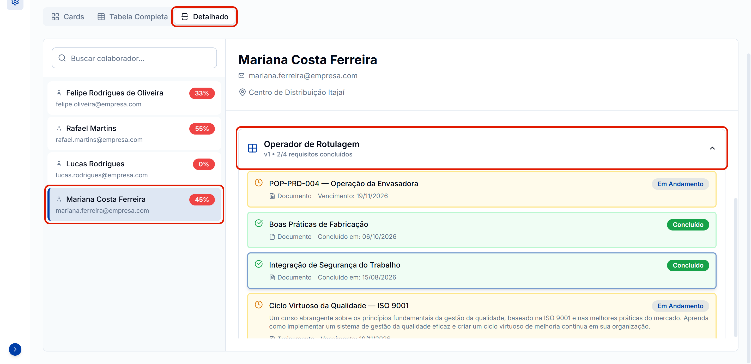Focus the Buscar colaborador search field
Viewport: 751px width, 364px height.
point(134,58)
